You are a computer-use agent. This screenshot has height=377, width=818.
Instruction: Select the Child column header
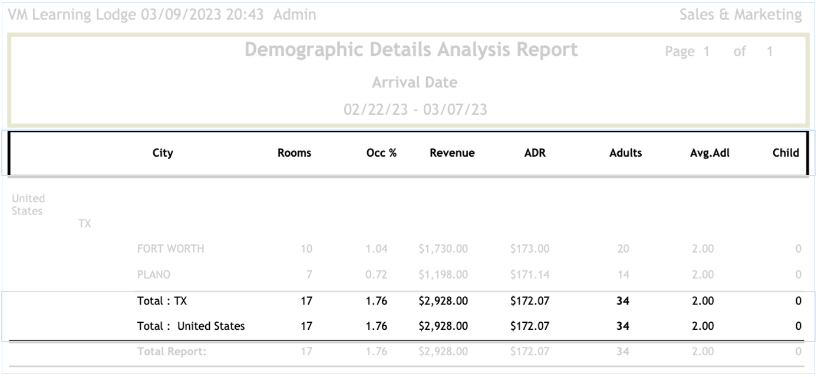tap(786, 153)
